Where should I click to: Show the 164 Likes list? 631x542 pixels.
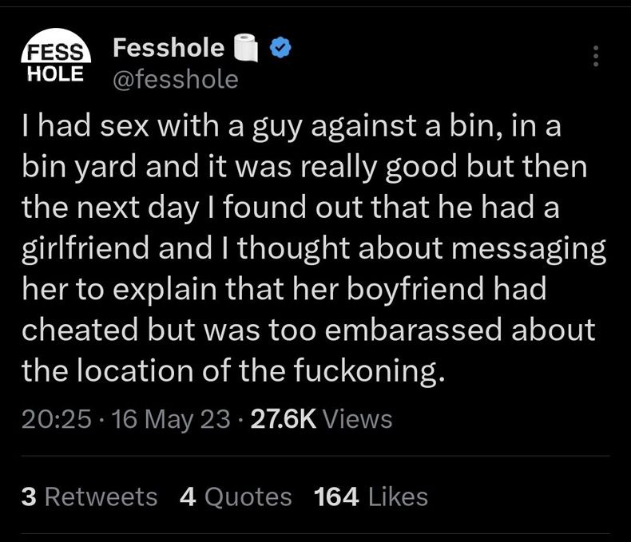pos(371,497)
